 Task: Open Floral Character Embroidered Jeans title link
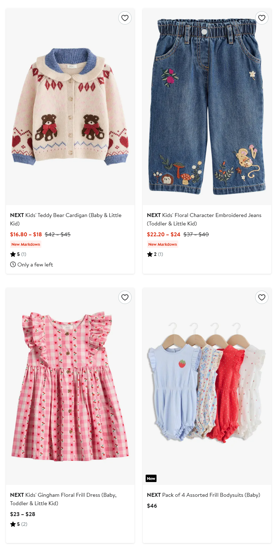[x=204, y=219]
